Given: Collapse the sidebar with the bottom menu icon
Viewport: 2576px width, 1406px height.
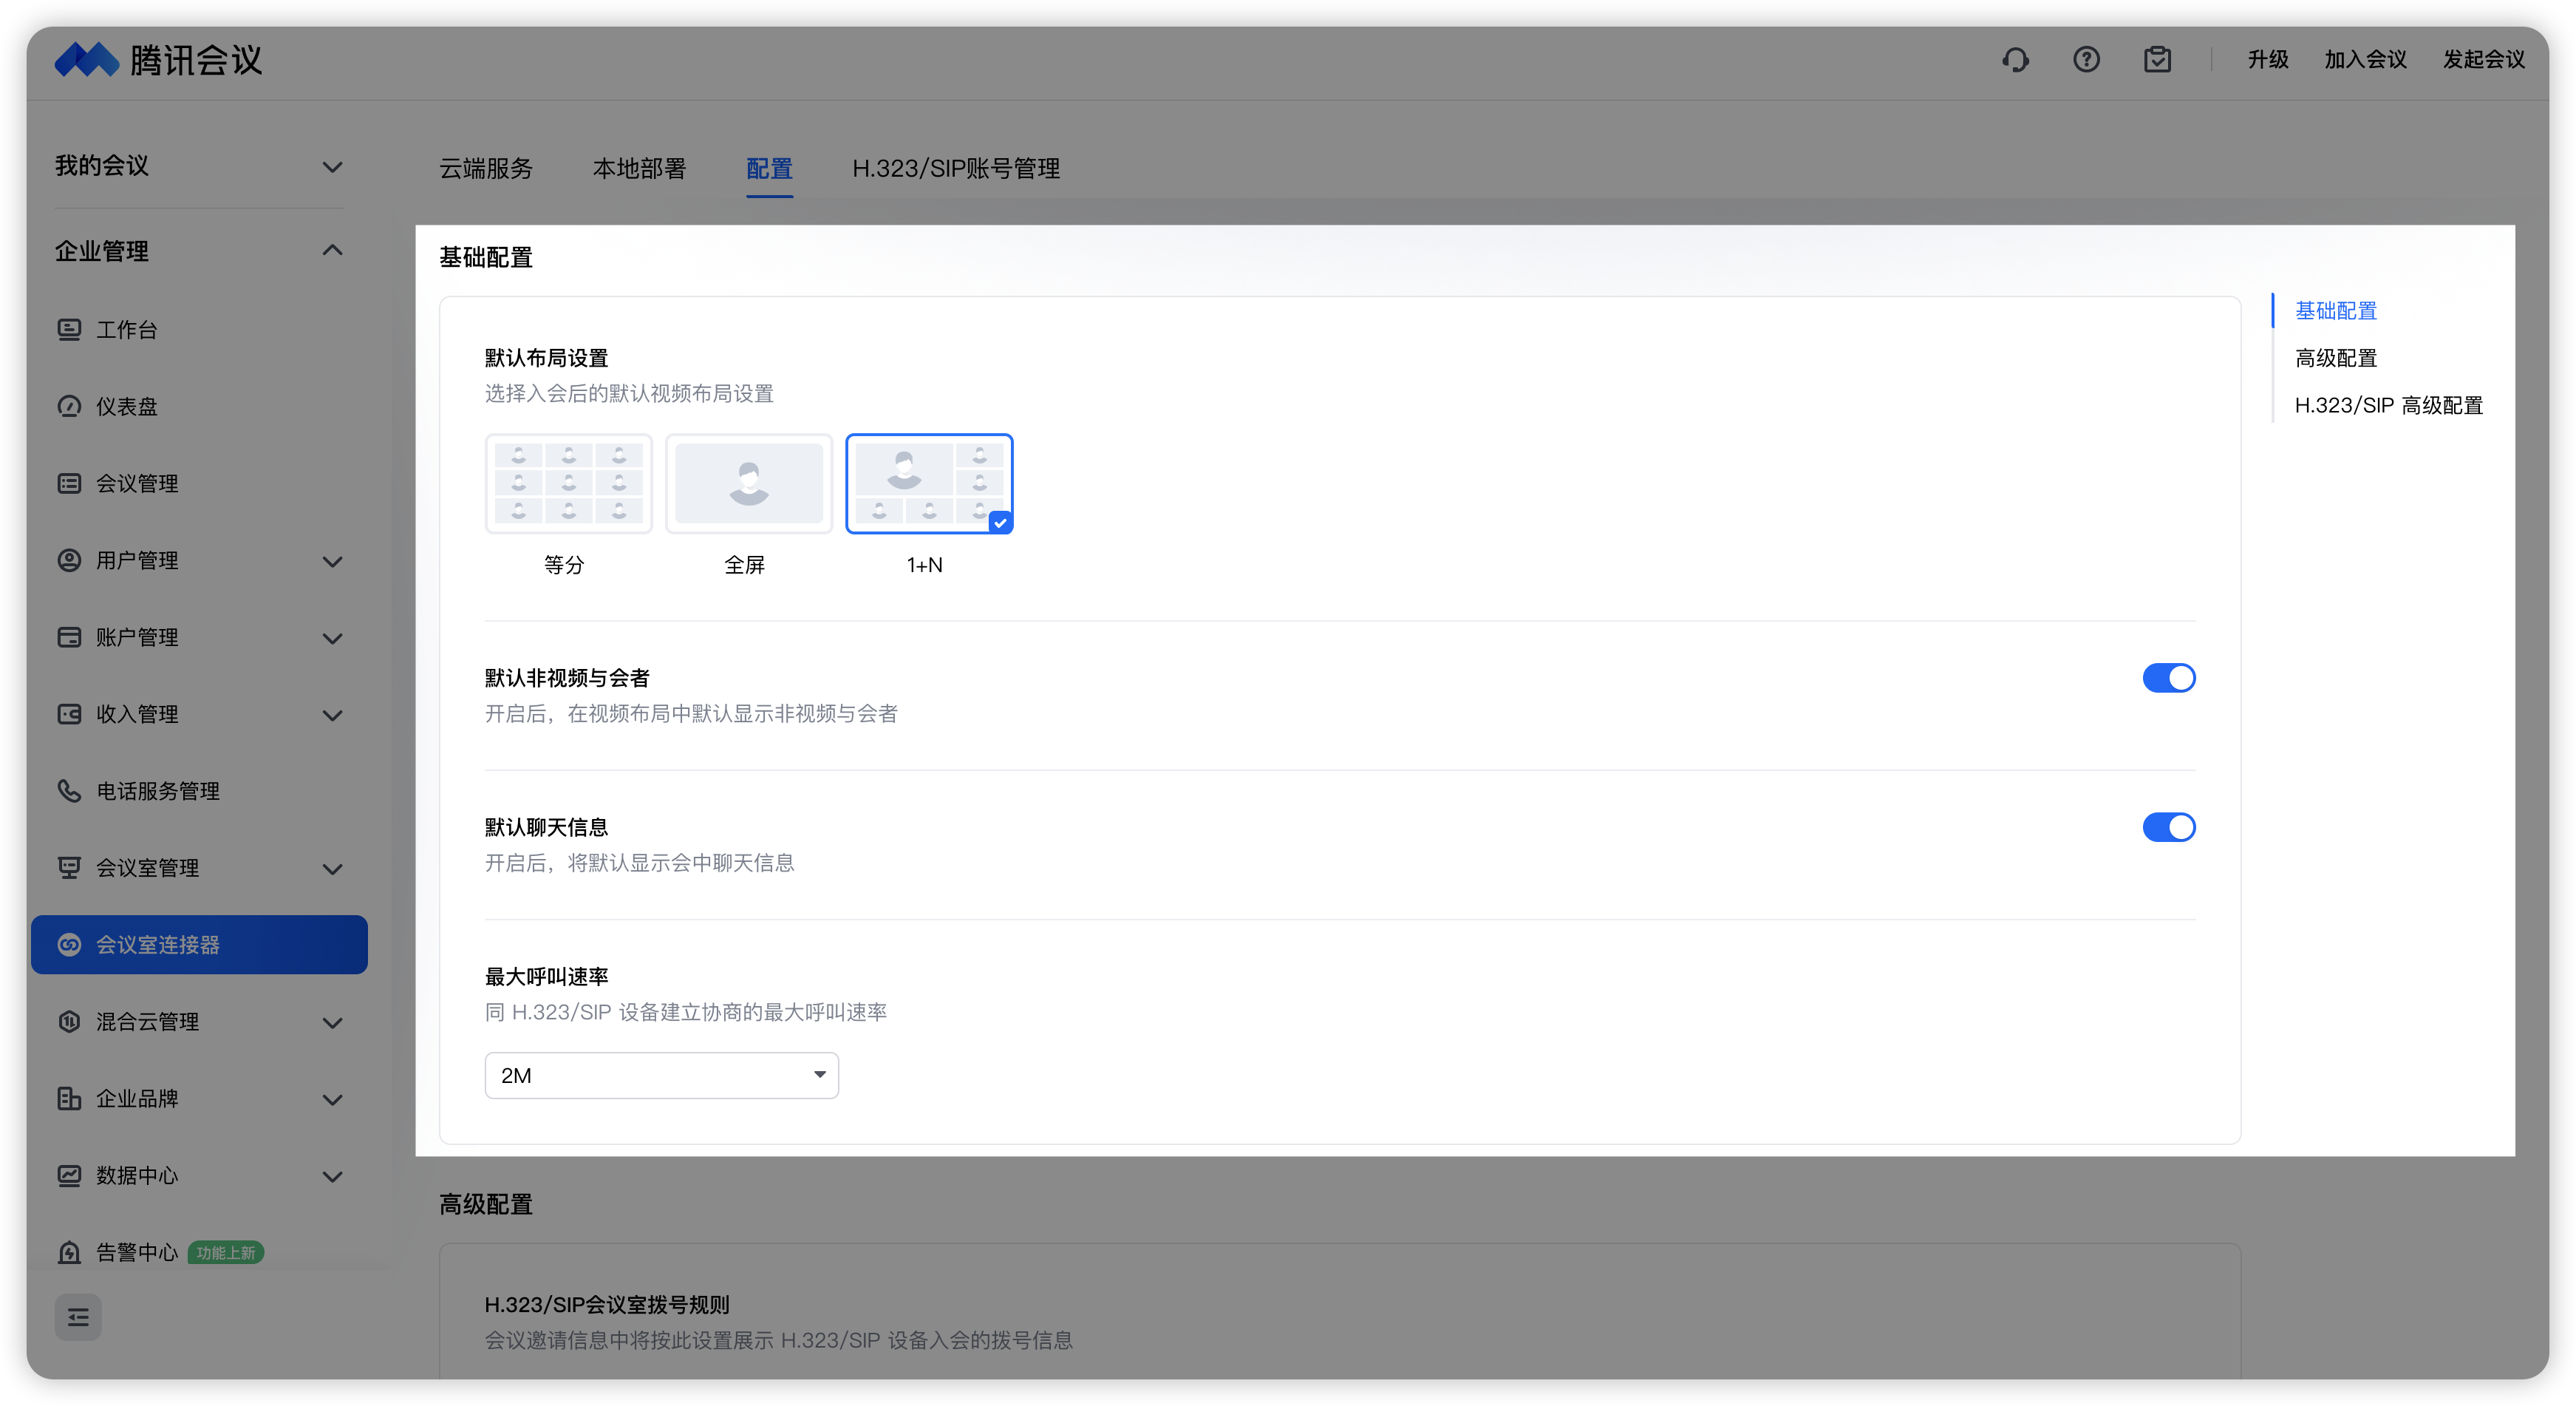Looking at the screenshot, I should point(78,1317).
